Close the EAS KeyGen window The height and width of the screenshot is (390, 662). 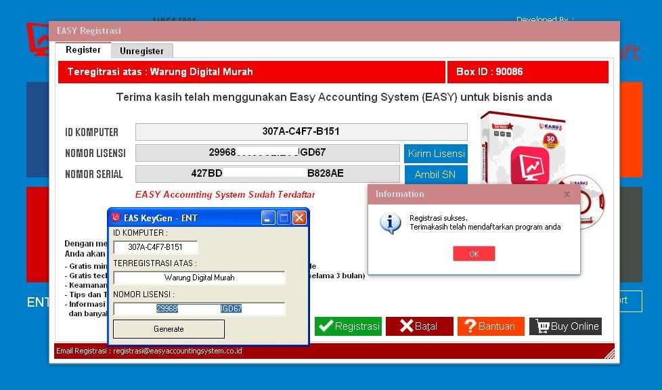point(299,218)
